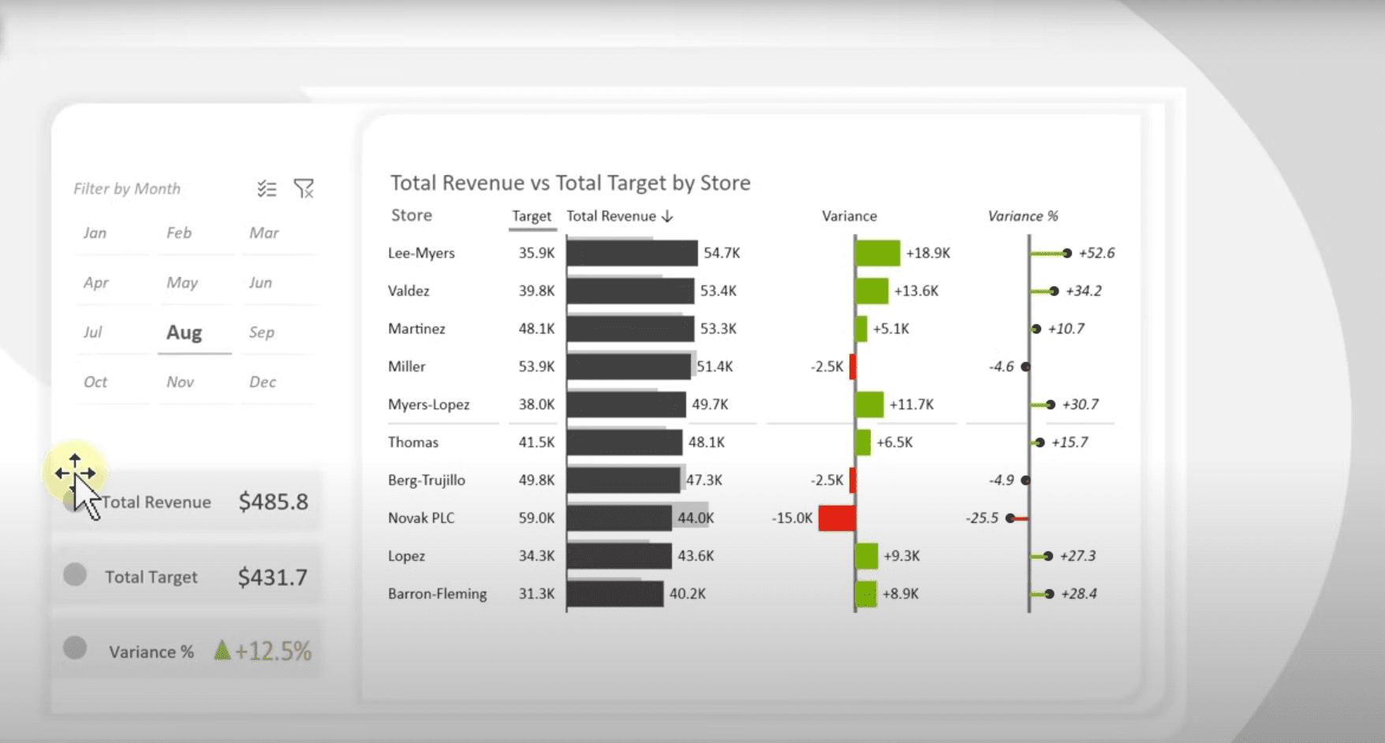Click the Lopez store row label

click(x=406, y=556)
